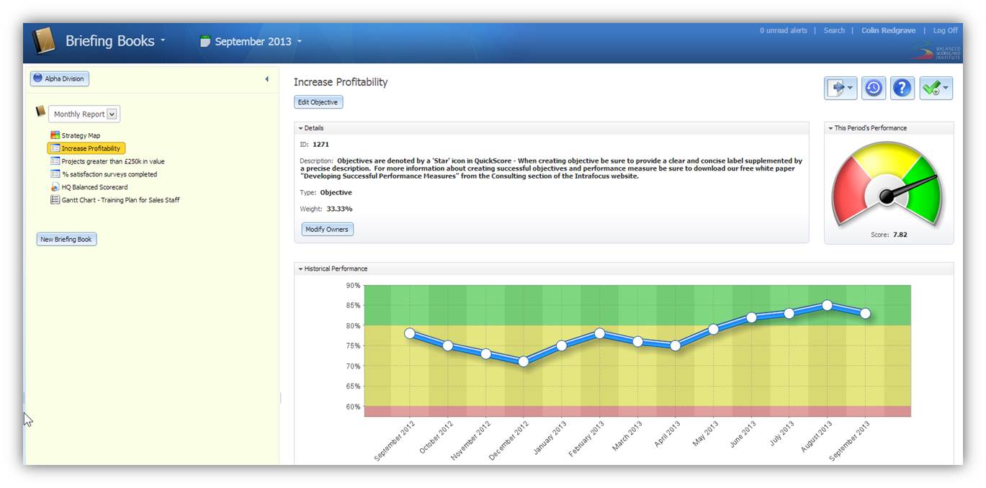Expand the Monthly Report dropdown
Viewport: 986px width, 488px height.
(x=112, y=114)
